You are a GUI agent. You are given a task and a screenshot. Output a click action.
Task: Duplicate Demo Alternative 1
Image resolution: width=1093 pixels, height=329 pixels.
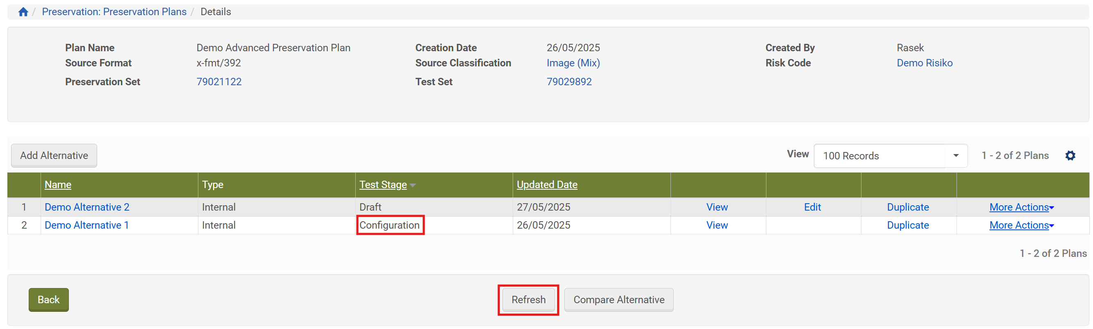click(x=908, y=226)
